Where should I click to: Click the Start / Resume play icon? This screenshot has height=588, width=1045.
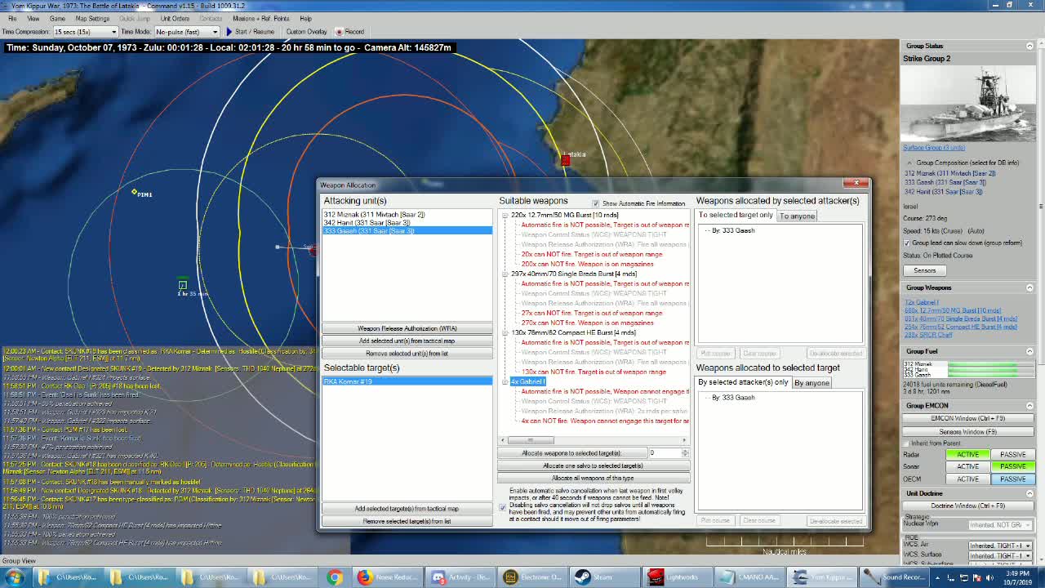click(x=229, y=32)
